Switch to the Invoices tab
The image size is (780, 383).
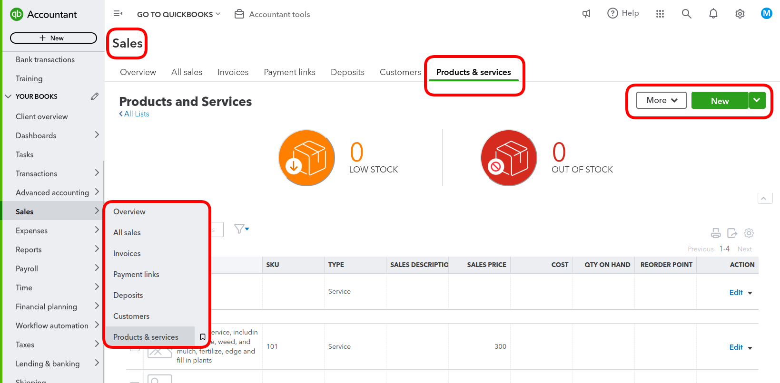pyautogui.click(x=233, y=72)
